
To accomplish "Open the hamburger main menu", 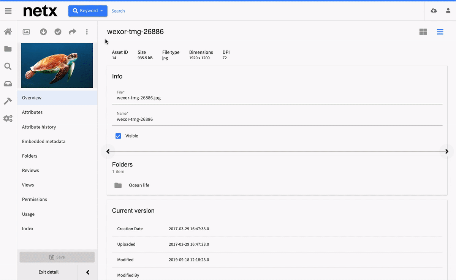I will point(8,11).
